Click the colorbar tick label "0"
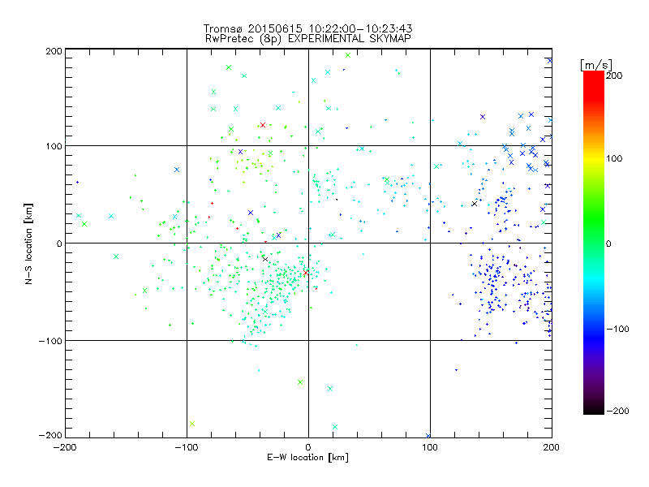The width and height of the screenshot is (649, 487). tap(608, 243)
